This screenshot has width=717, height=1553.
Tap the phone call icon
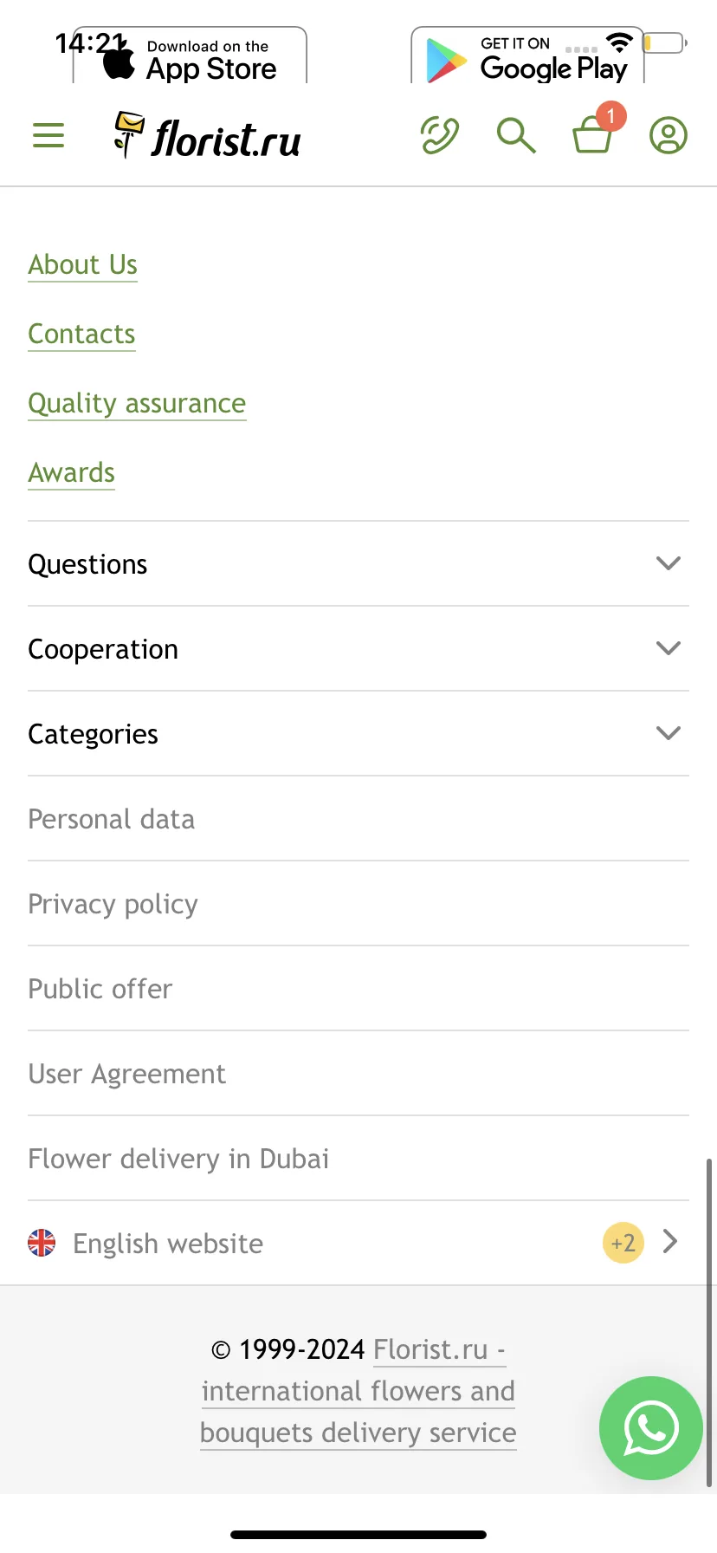tap(440, 135)
